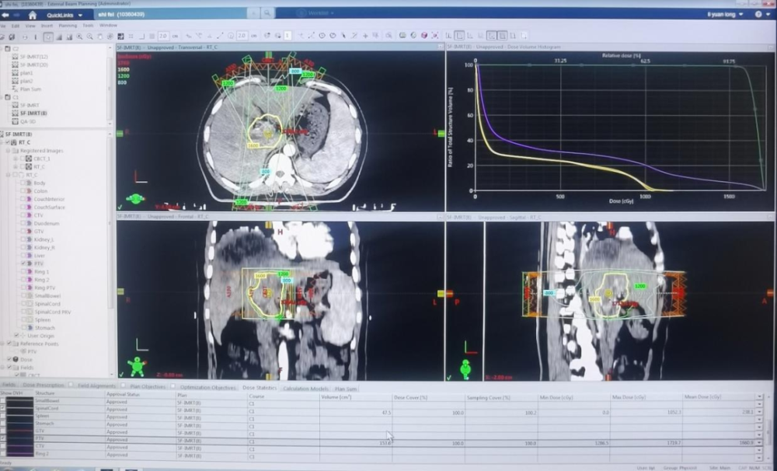Viewport: 777px width, 471px height.
Task: Click the plus crosshair toolbar icon
Action: click(x=365, y=36)
